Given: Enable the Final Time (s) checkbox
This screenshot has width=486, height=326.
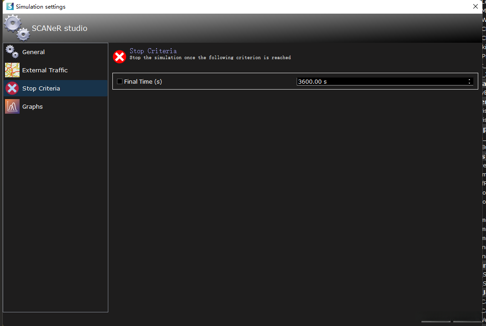Looking at the screenshot, I should 120,81.
